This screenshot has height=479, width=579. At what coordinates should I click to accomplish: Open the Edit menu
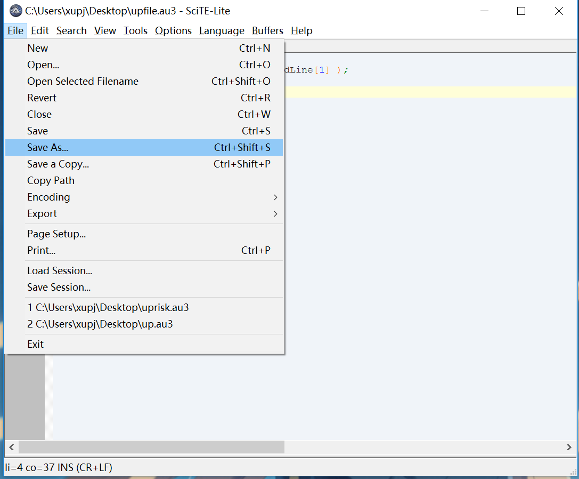coord(39,31)
